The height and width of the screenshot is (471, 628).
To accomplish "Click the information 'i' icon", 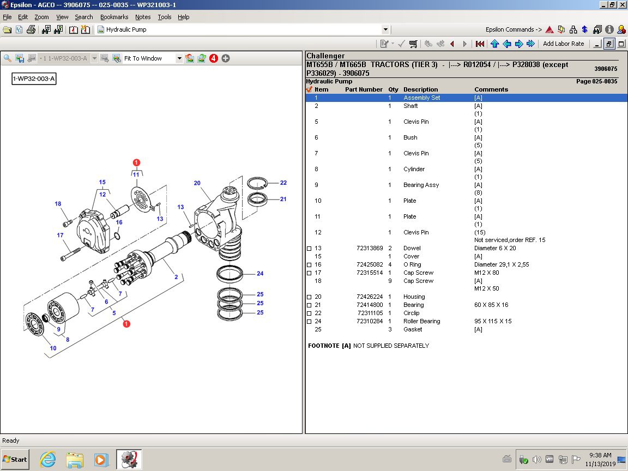I will click(609, 29).
